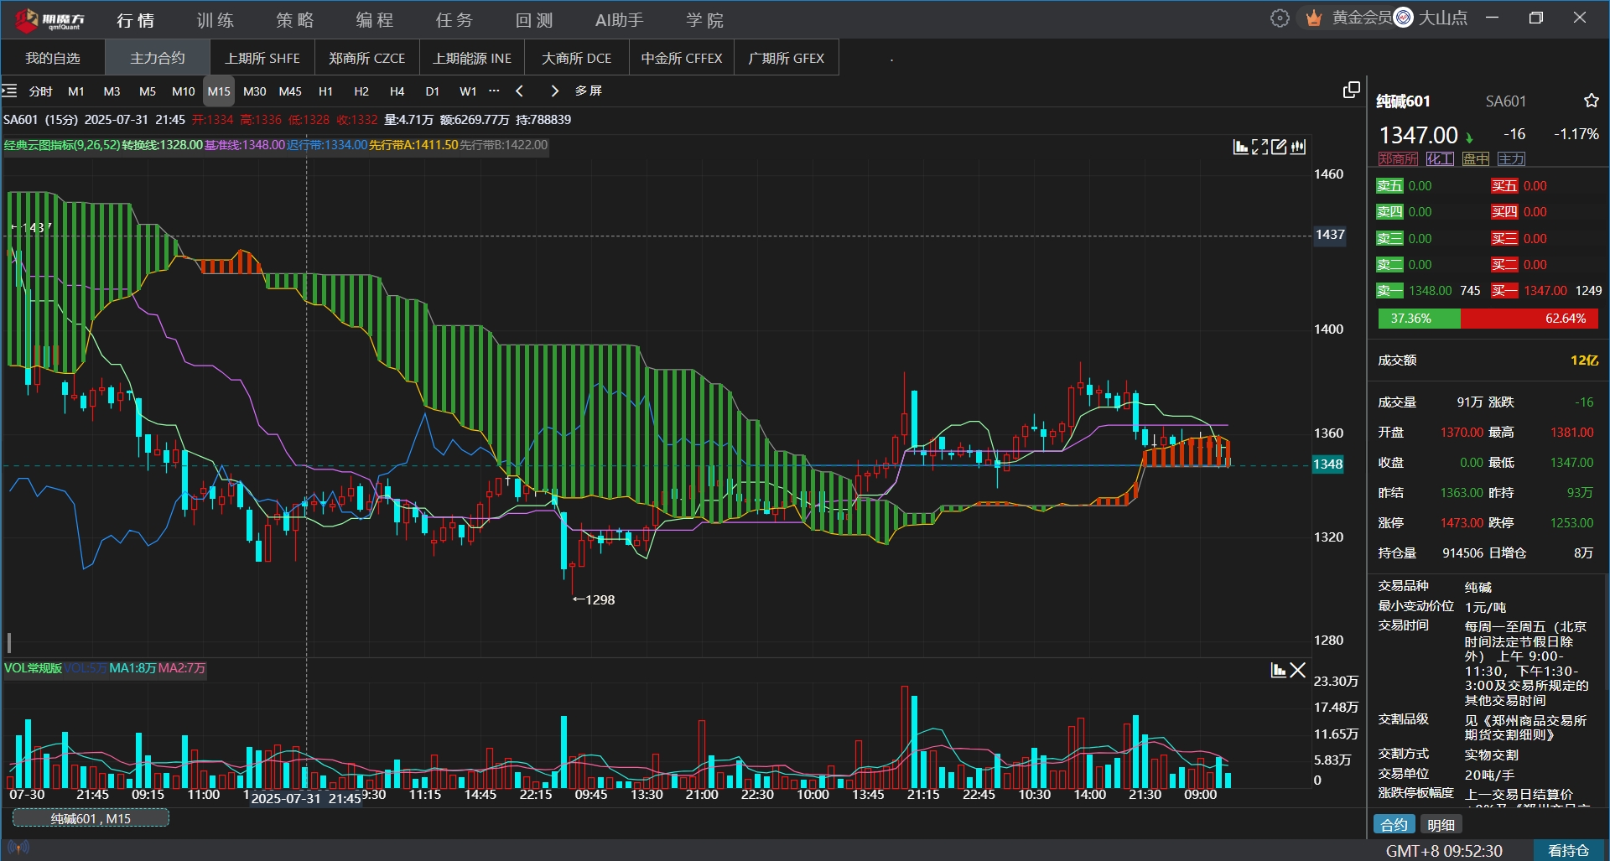This screenshot has width=1610, height=861.
Task: Select D1 timeframe
Action: click(x=433, y=91)
